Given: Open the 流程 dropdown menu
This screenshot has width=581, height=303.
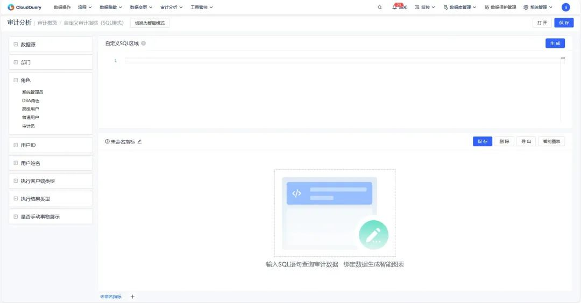Looking at the screenshot, I should coord(84,8).
